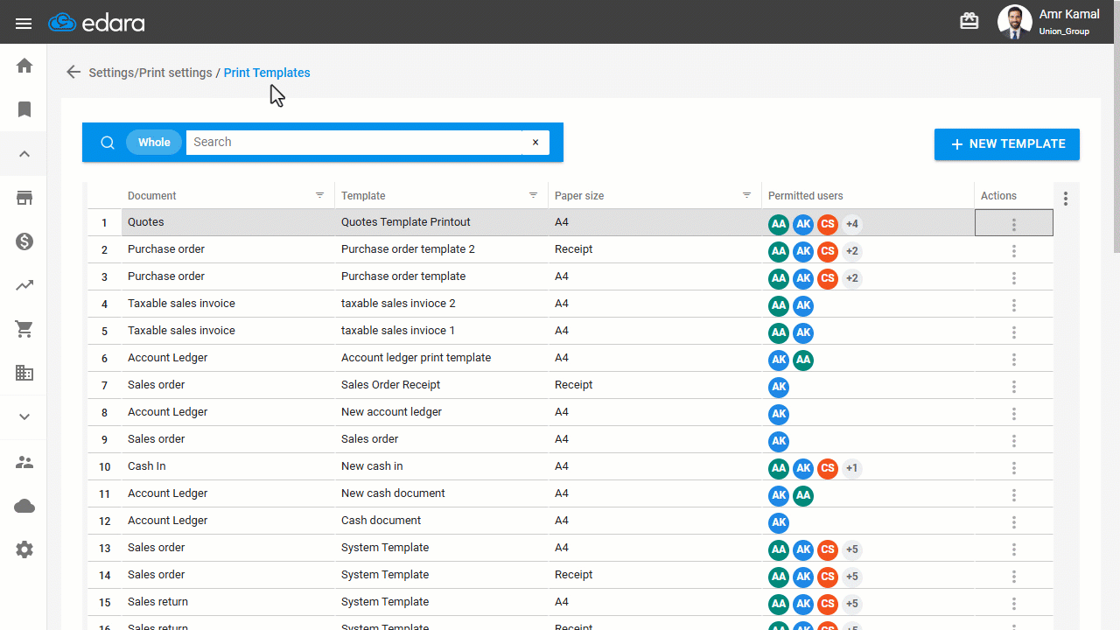Screen dimensions: 1120x630
Task: Click the Cash In document cell
Action: tap(227, 466)
